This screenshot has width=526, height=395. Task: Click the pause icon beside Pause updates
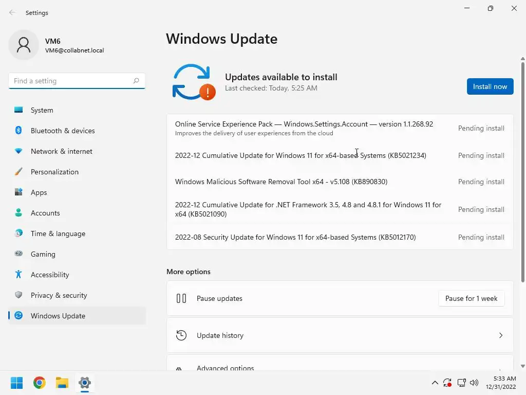click(x=181, y=298)
